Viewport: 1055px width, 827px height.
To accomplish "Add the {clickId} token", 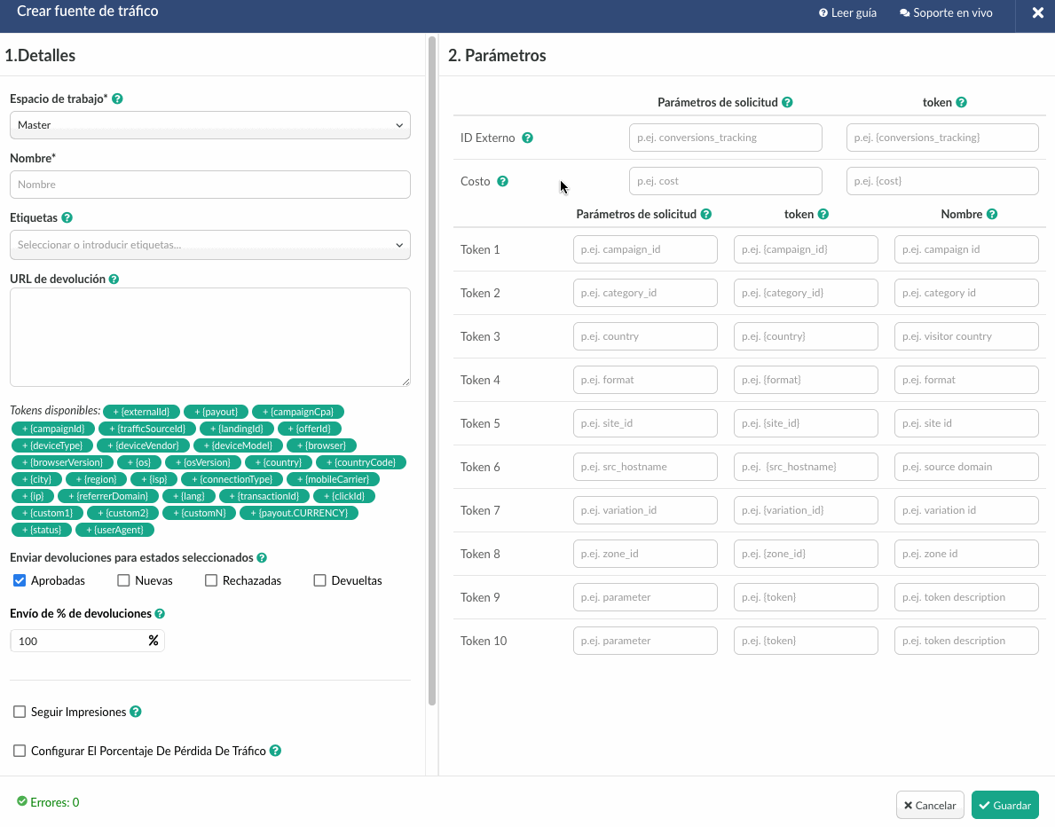I will tap(343, 496).
